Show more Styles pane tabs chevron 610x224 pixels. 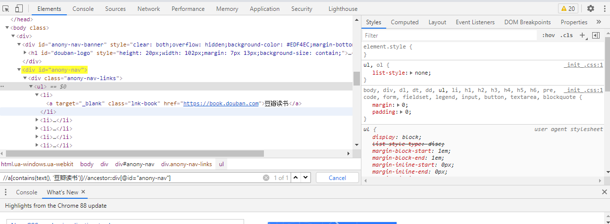tap(599, 22)
